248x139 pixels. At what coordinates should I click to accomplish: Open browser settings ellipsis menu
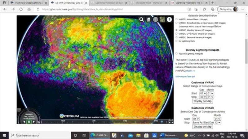[x=243, y=9]
